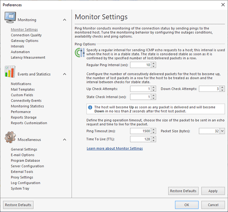Screen dimensions: 228x212
Task: Click the bottom-left Restore Defaults button
Action: click(18, 205)
